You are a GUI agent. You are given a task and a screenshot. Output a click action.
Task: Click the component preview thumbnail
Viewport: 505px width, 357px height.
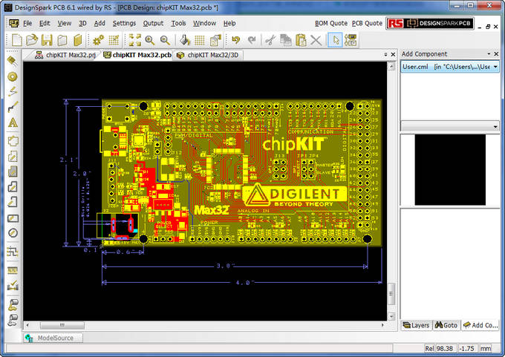click(x=449, y=170)
